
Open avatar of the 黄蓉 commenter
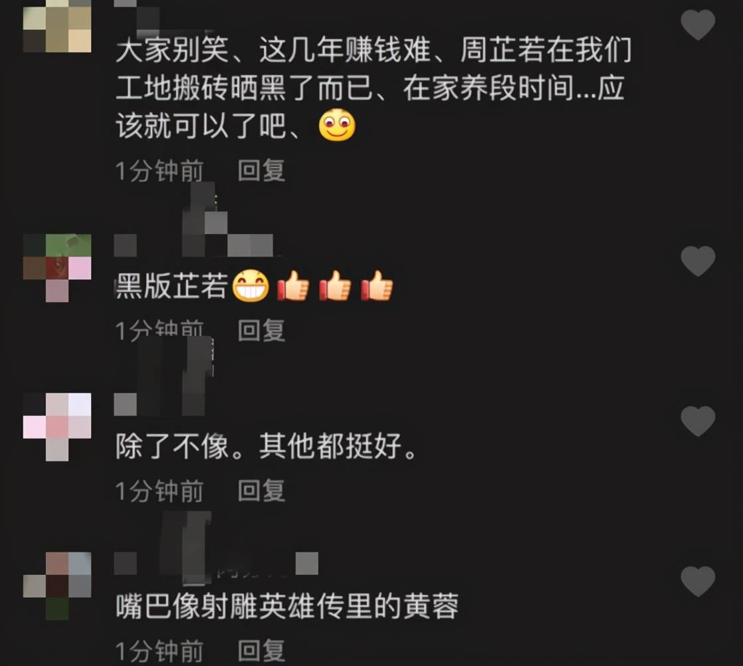(x=57, y=586)
